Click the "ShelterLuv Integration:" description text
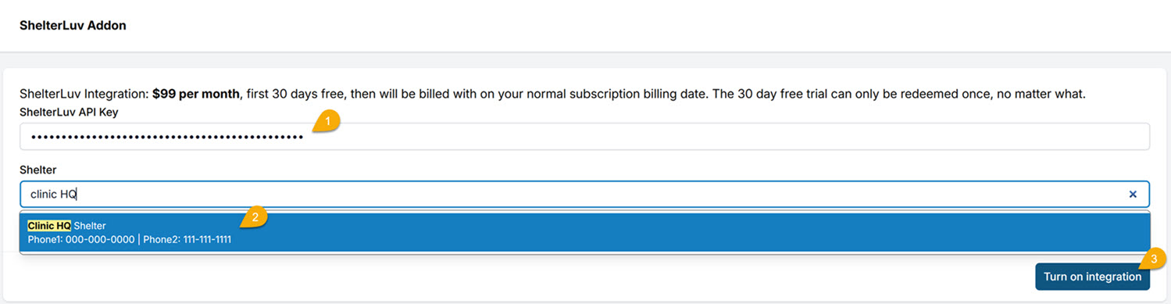The height and width of the screenshot is (304, 1171). [x=84, y=94]
